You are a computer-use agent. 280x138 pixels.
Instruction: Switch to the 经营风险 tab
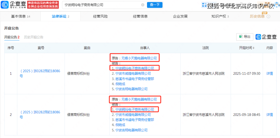point(100,16)
